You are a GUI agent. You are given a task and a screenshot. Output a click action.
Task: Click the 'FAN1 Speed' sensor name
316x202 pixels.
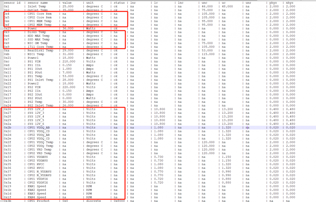[x=37, y=186]
